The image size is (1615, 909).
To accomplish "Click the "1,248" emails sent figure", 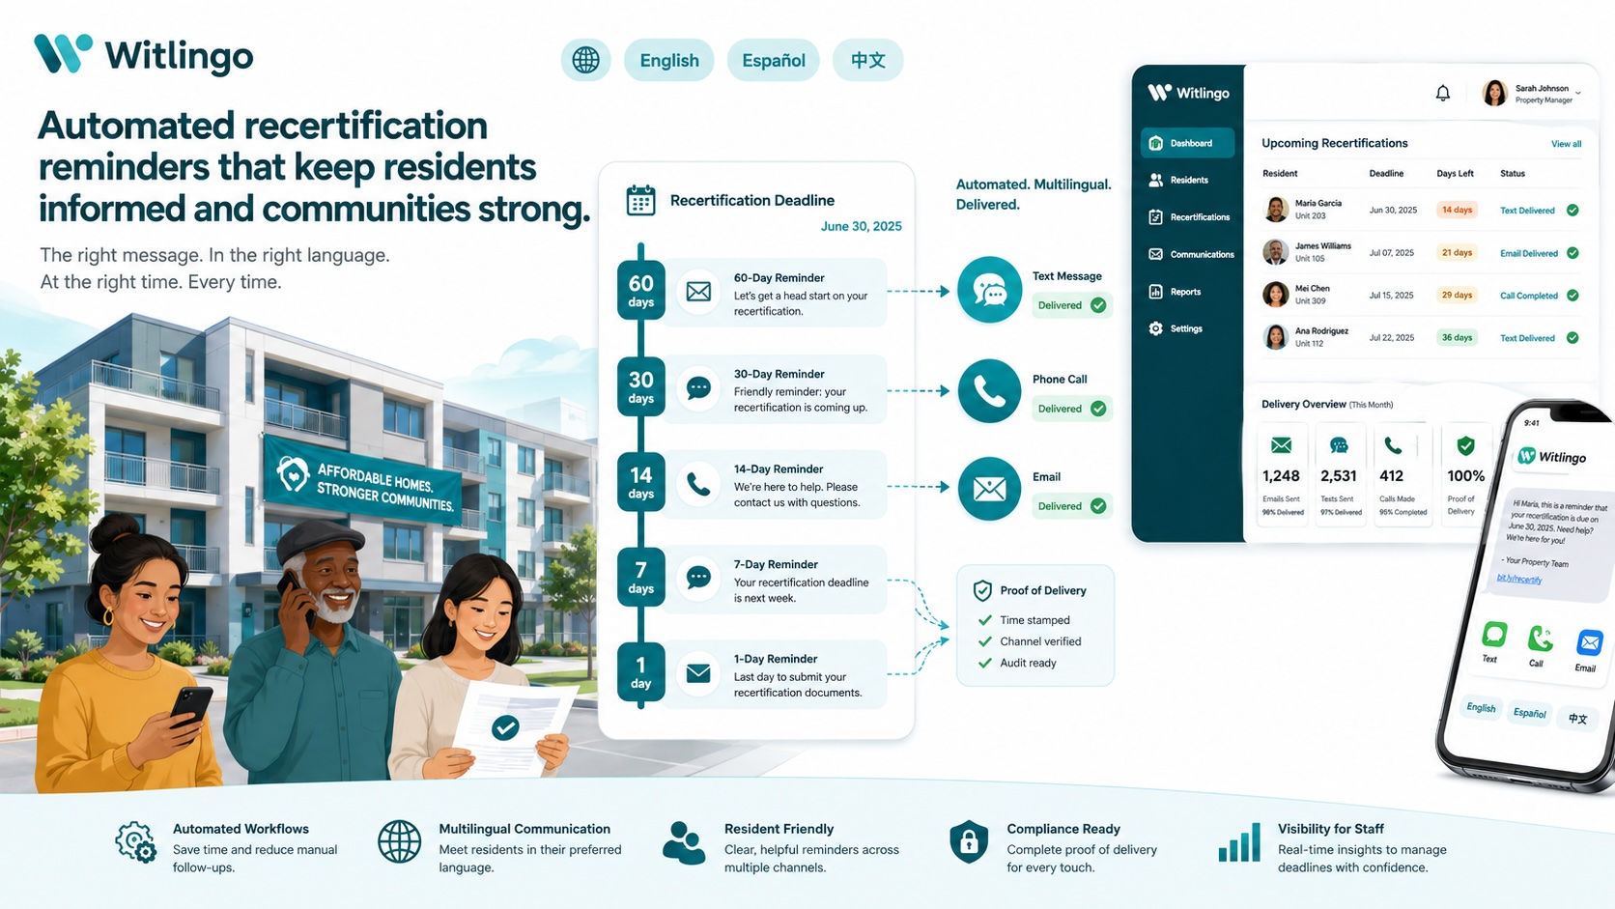I will click(1281, 476).
